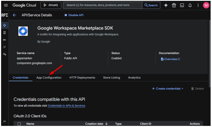The width and height of the screenshot is (212, 127).
Task: Click the By Google publisher text
Action: tap(44, 42)
